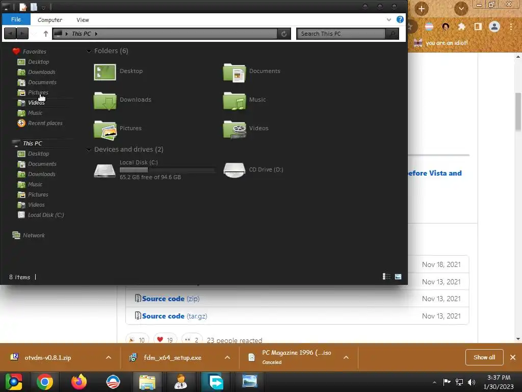Click the Explorer Forward navigation arrow
Viewport: 522px width, 392px height.
22,34
